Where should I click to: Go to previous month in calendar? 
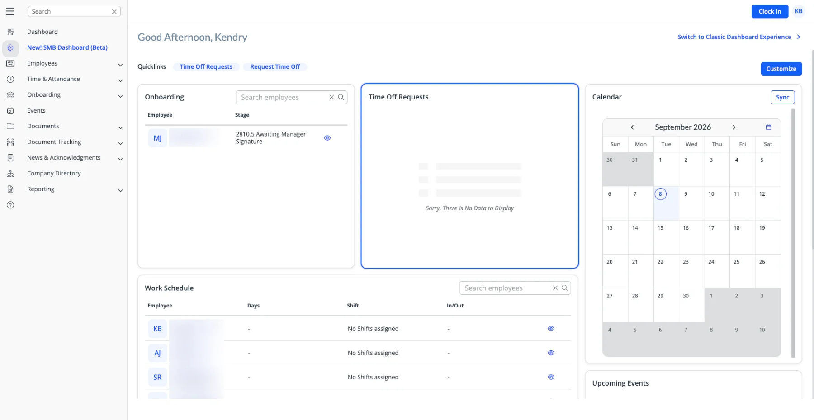click(632, 127)
